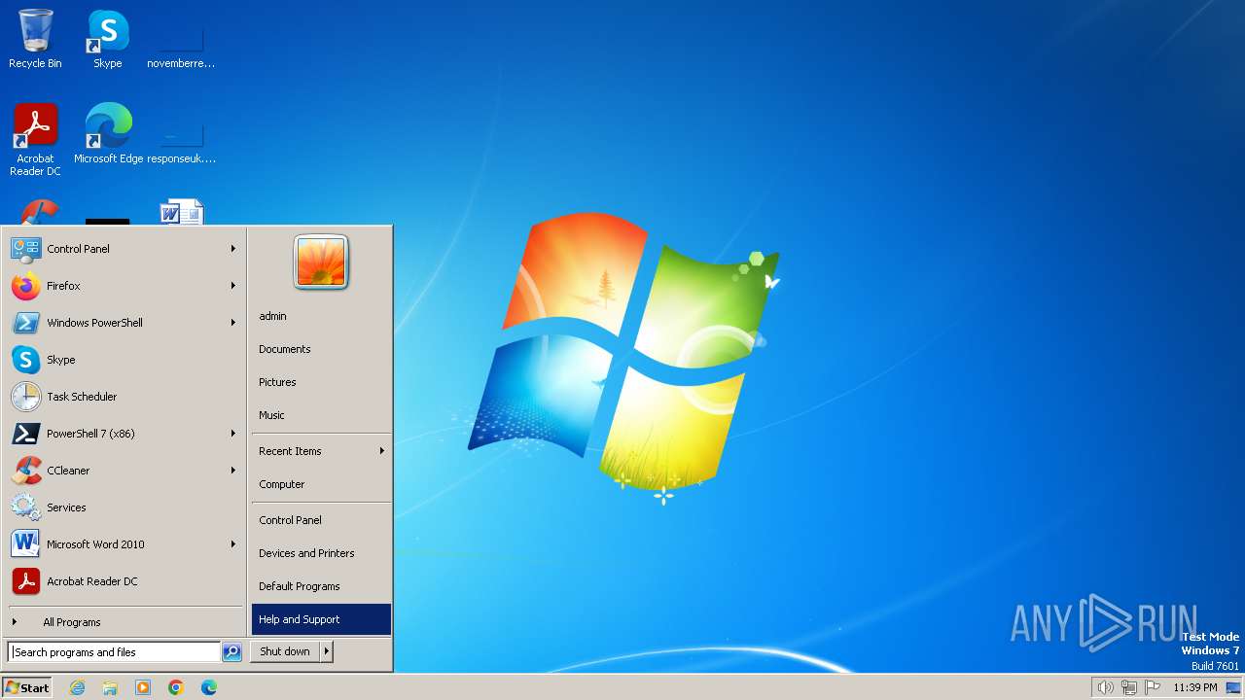Expand the CCleaner jump list arrow
1245x700 pixels.
coord(233,471)
